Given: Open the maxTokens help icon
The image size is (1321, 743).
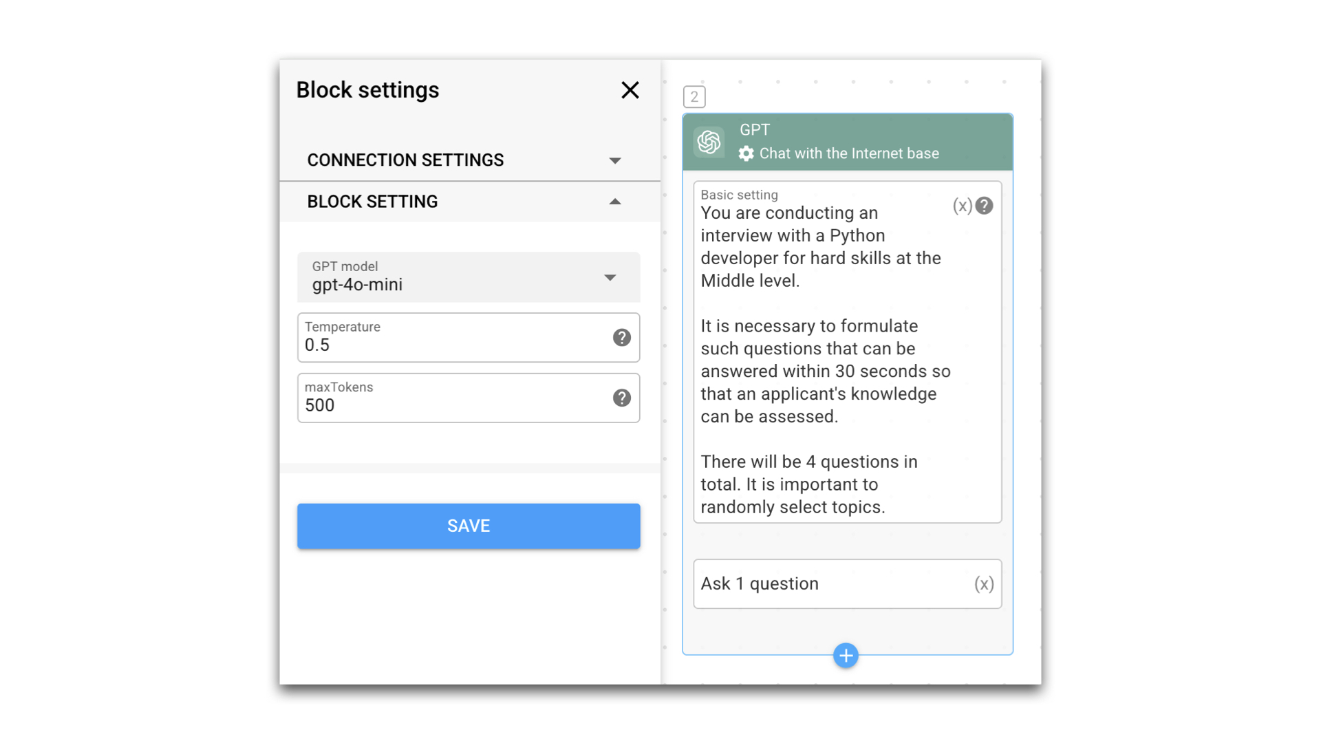Looking at the screenshot, I should [621, 398].
